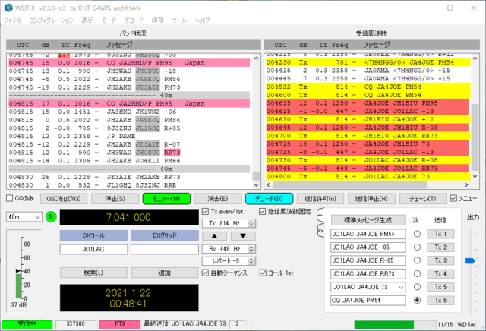Screen dimensions: 486x331
Task: Select the next radio button for Tx 3
Action: pos(417,260)
